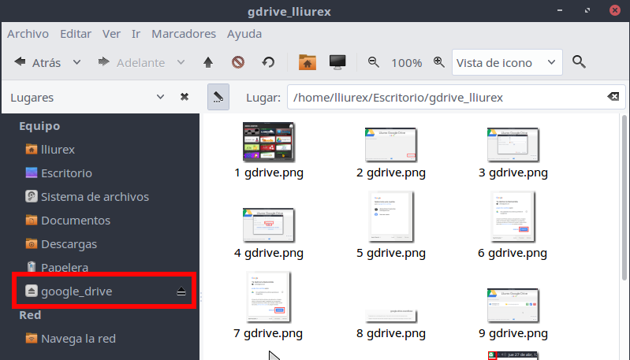Open the Atrás history dropdown arrow
This screenshot has height=360, width=630.
click(x=76, y=62)
